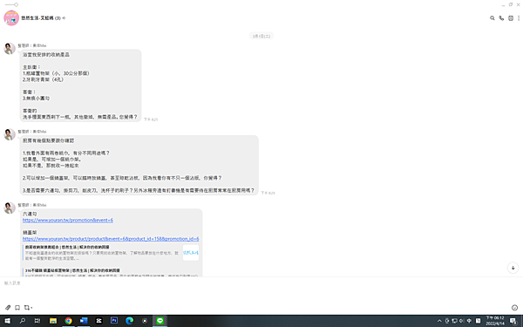
Task: Attach a file with the paperclip icon
Action: 8,307
